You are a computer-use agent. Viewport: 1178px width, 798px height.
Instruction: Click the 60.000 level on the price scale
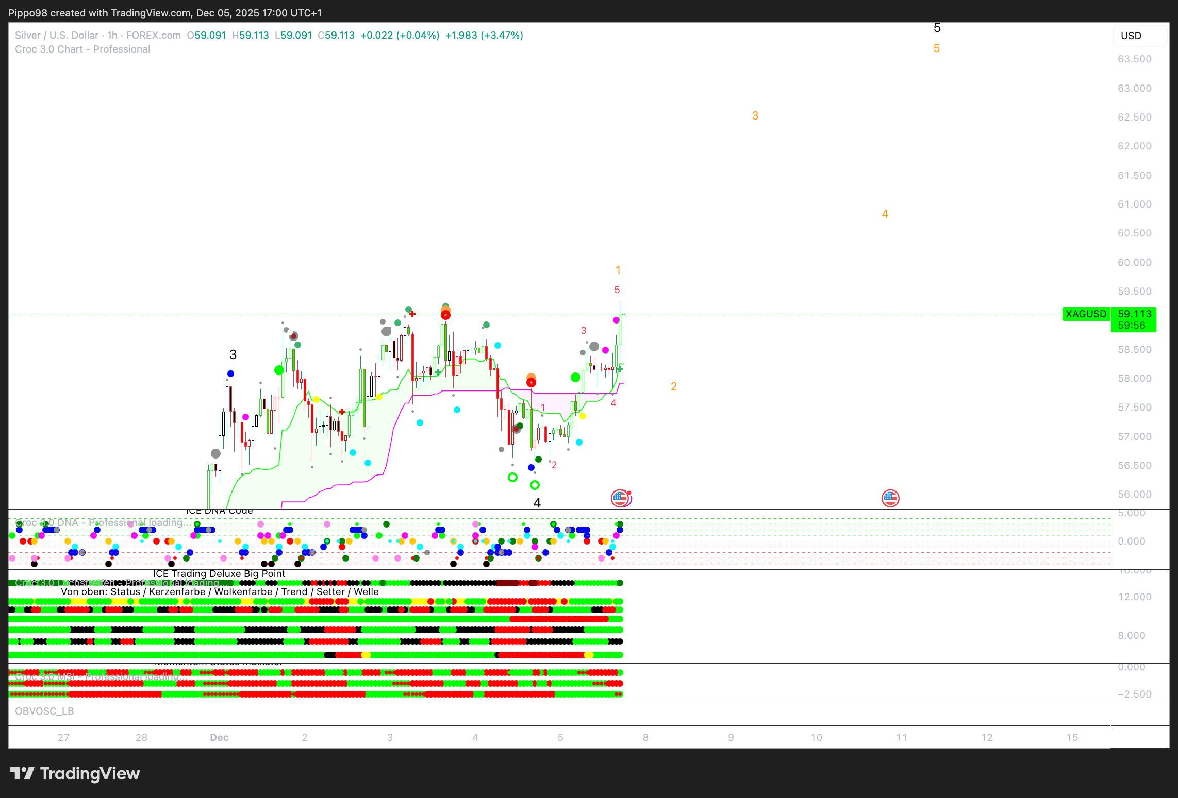tap(1134, 262)
